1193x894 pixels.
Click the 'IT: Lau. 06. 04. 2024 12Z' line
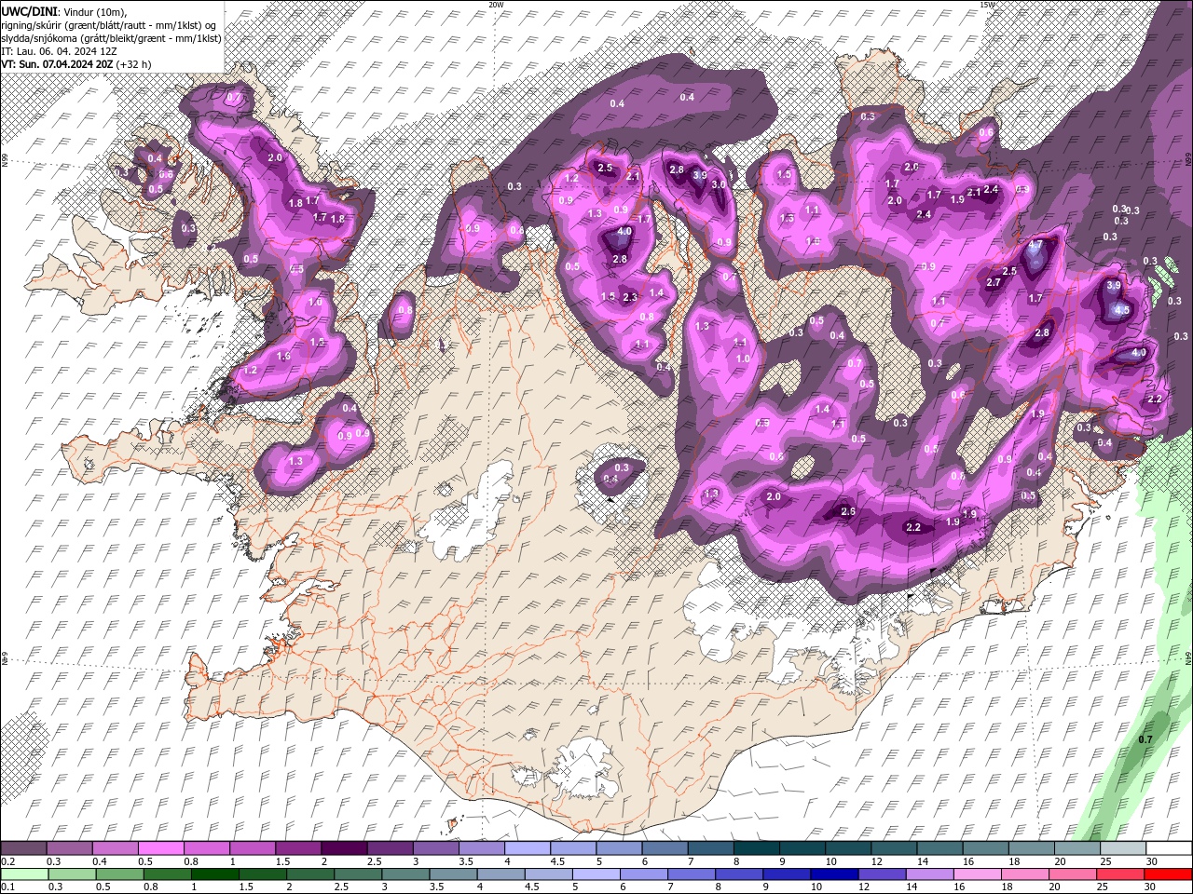click(59, 50)
